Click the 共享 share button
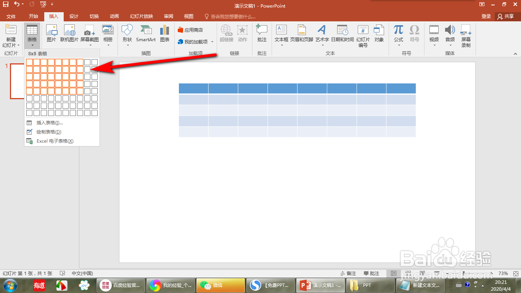 pos(506,16)
